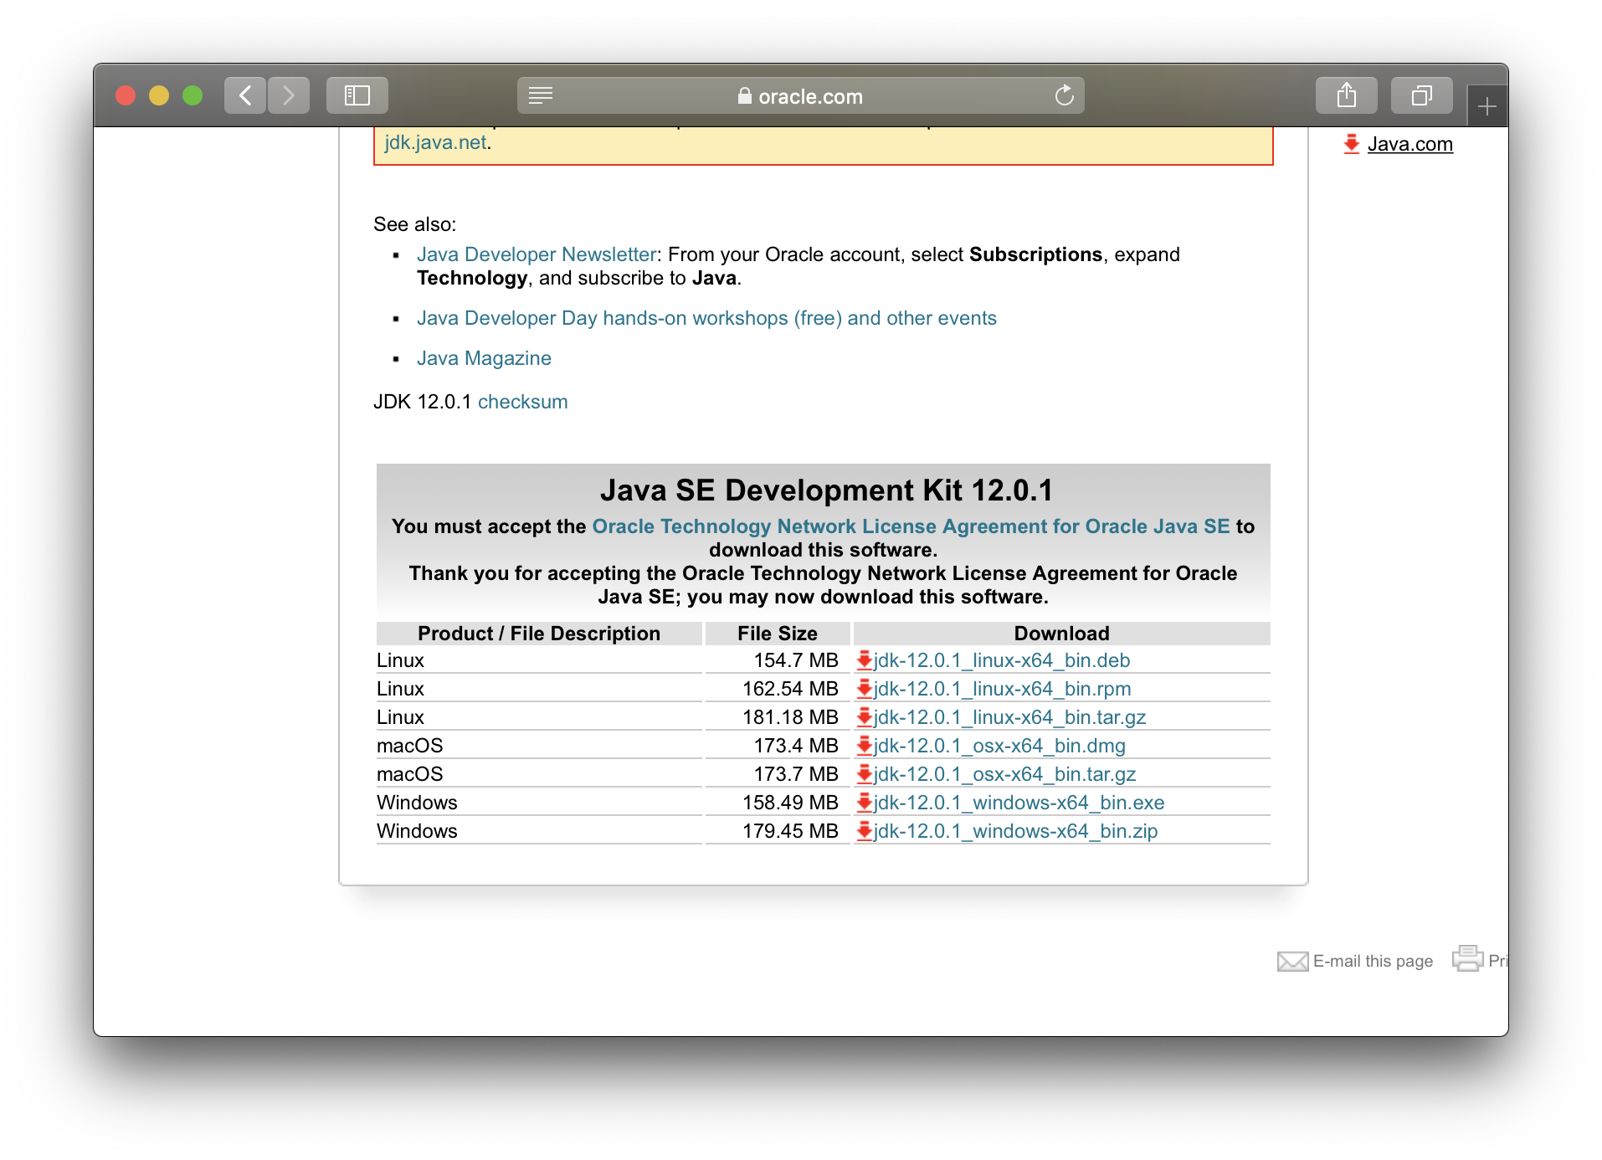Select the 162.54 MB file size cell
The height and width of the screenshot is (1160, 1602).
pyautogui.click(x=778, y=689)
